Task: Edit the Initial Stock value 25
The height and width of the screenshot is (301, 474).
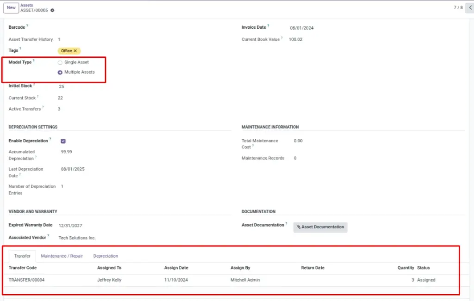Action: click(x=62, y=86)
